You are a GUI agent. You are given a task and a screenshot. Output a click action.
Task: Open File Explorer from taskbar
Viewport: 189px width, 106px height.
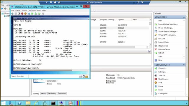tap(28, 103)
